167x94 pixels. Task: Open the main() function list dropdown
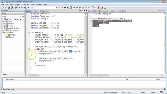[x=84, y=10]
